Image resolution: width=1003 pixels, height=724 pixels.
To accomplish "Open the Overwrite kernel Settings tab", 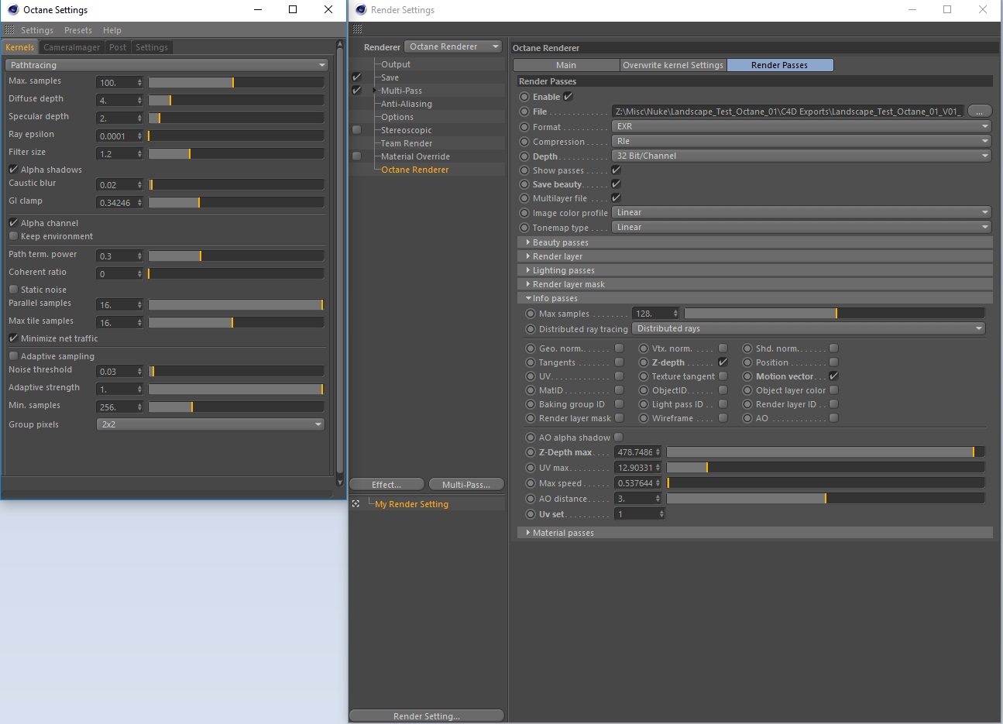I will pyautogui.click(x=673, y=65).
